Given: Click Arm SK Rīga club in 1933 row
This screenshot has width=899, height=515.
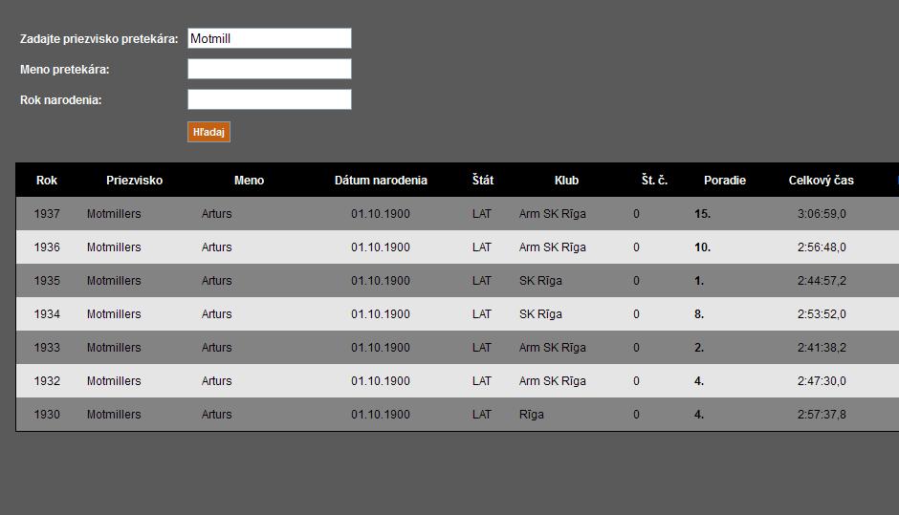Looking at the screenshot, I should [552, 348].
